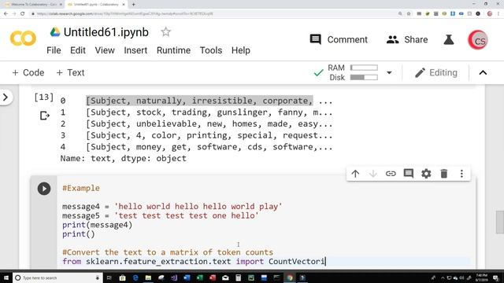Add a new Code cell
504x283 pixels.
pyautogui.click(x=28, y=72)
